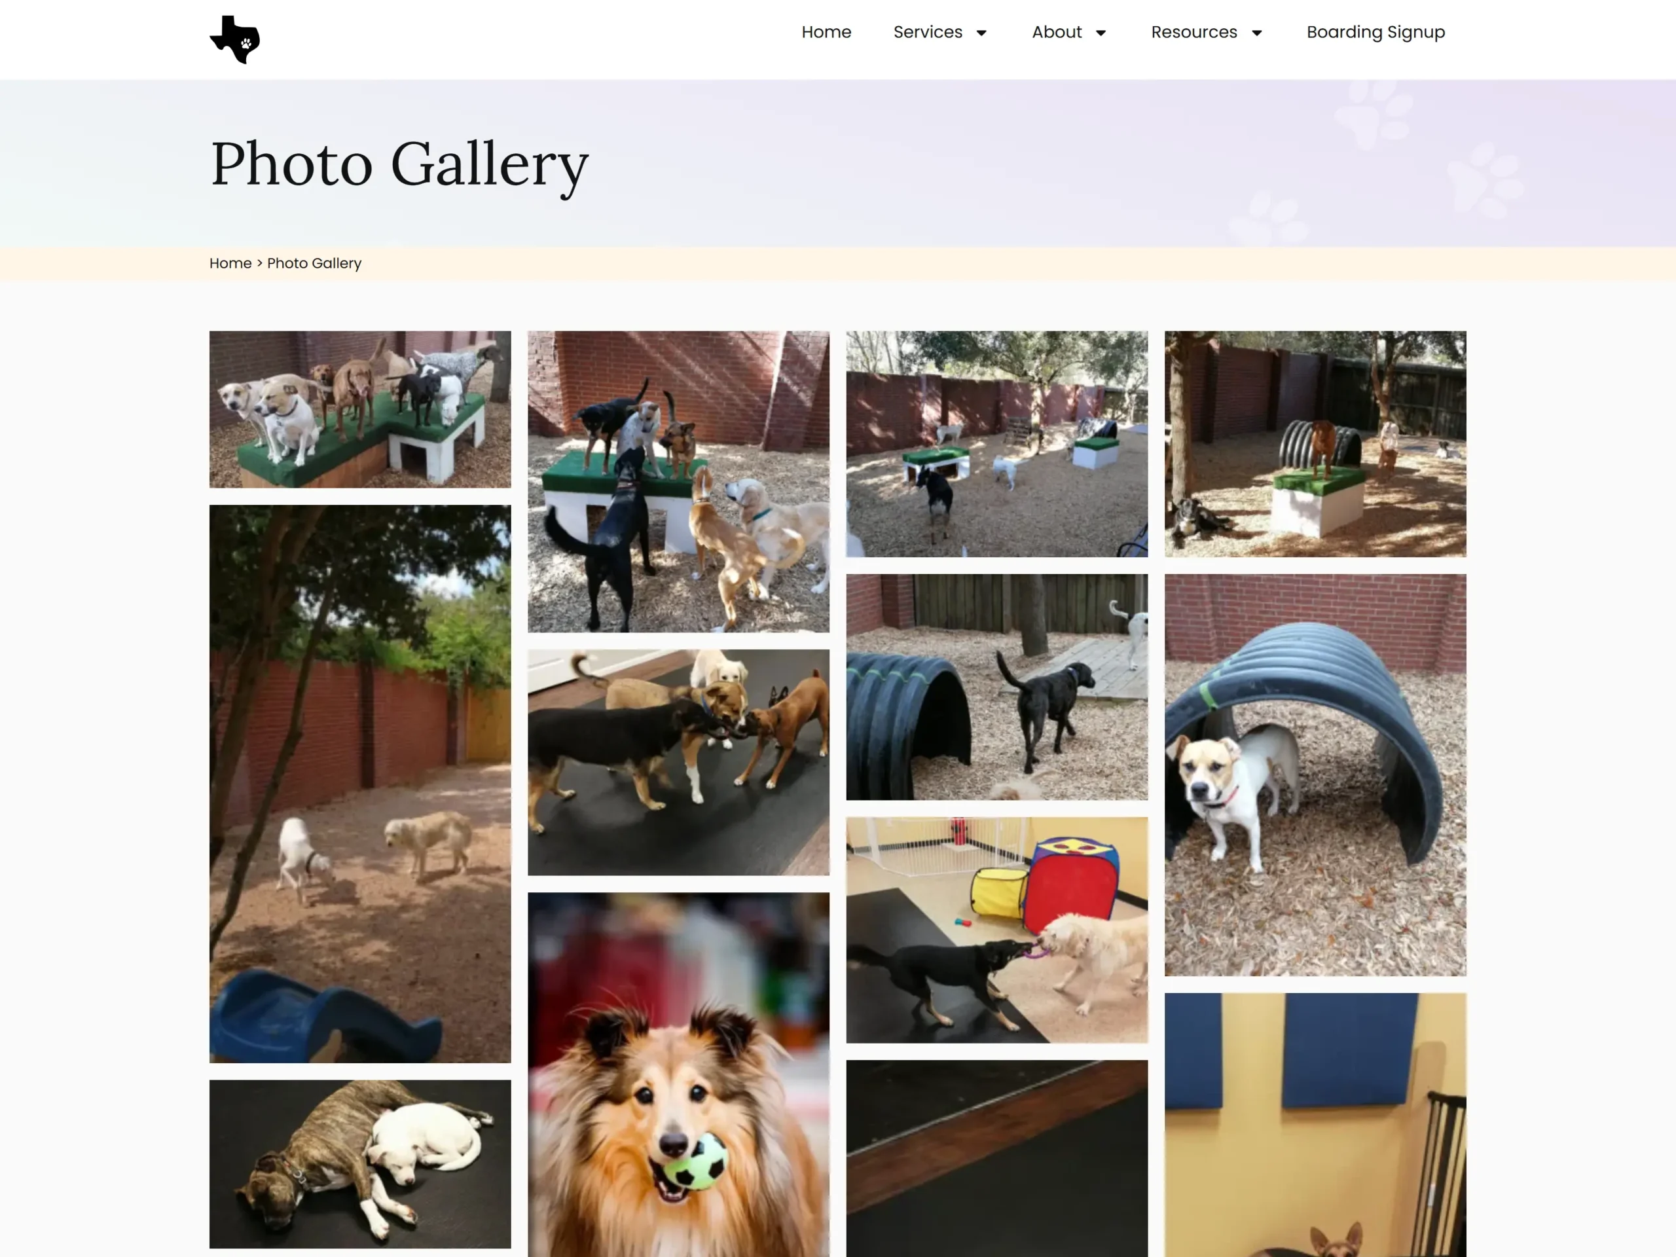
Task: View the sleeping brindle and white dogs photo
Action: 360,1164
